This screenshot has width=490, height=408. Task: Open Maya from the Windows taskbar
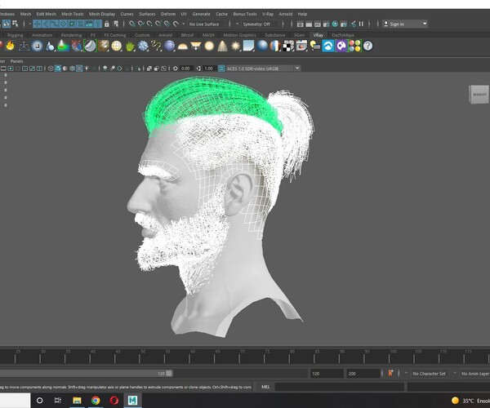tap(132, 400)
